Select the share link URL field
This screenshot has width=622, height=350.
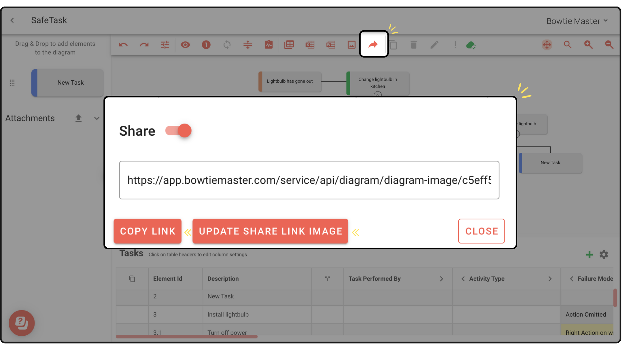tap(309, 180)
